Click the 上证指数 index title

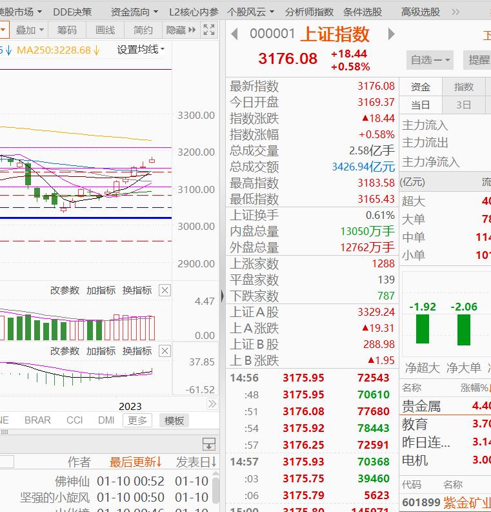click(335, 34)
